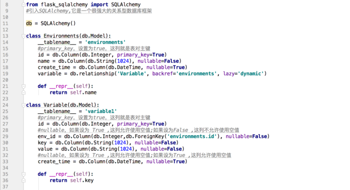Click the highlighted 'db' variable on line 11
The width and height of the screenshot is (350, 190).
pos(29,23)
